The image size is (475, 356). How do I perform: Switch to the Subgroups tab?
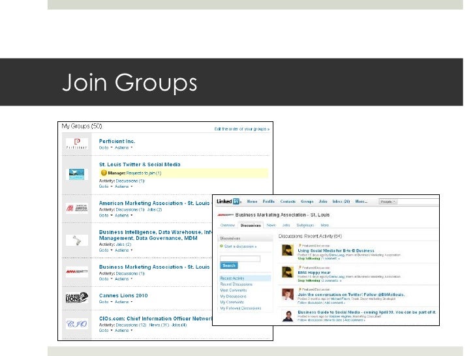(x=305, y=225)
